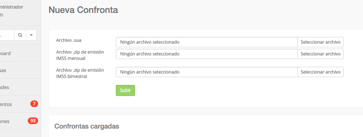Click the green Subir button
363x137 pixels.
[125, 90]
